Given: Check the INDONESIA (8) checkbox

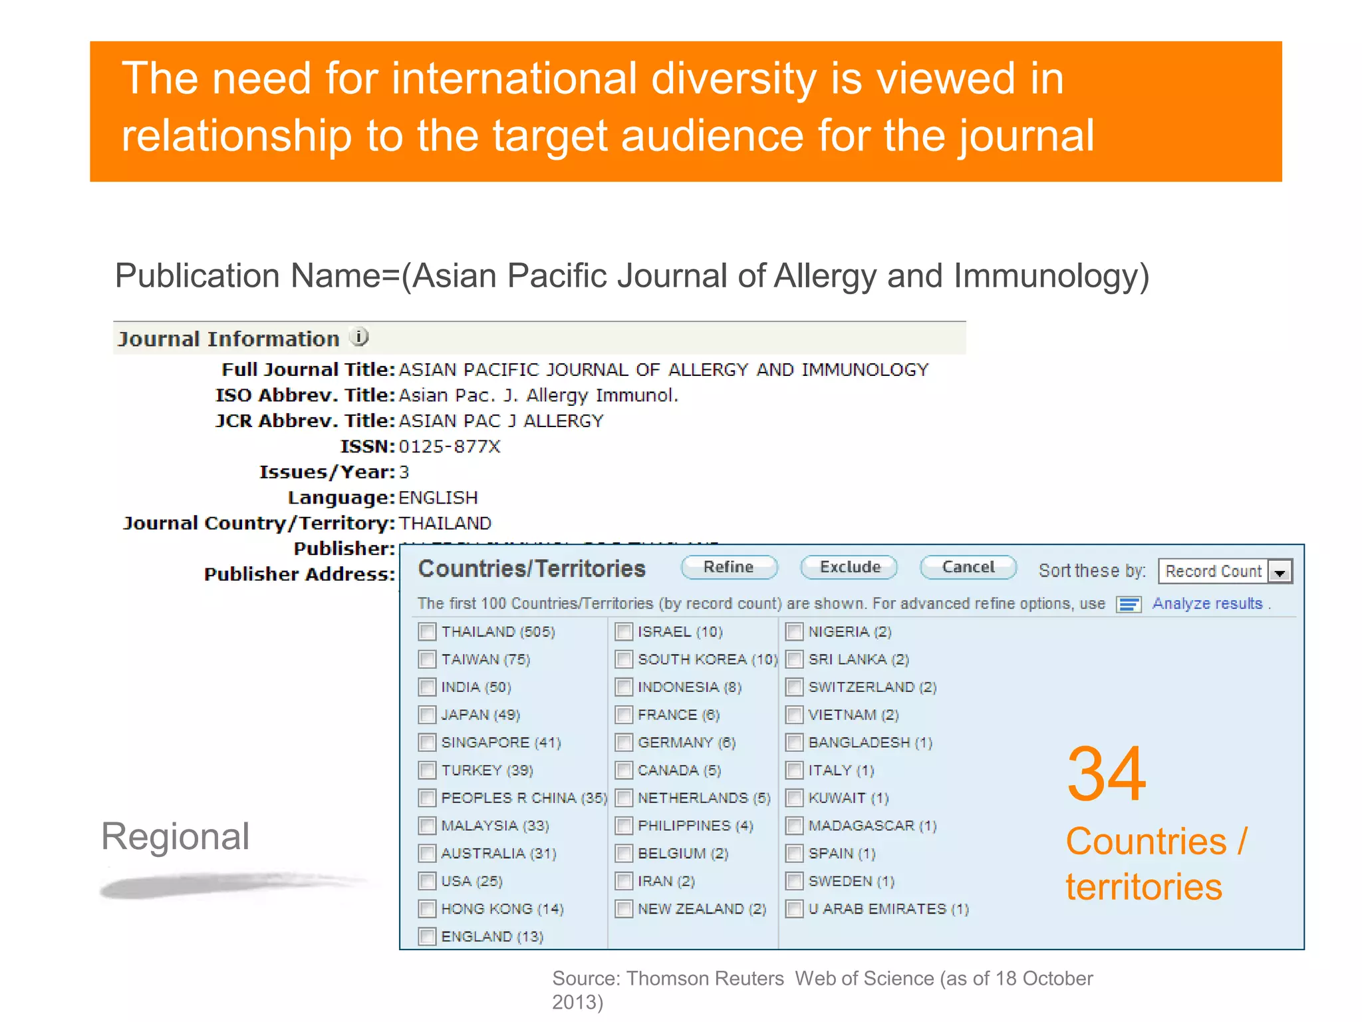Looking at the screenshot, I should 624,687.
